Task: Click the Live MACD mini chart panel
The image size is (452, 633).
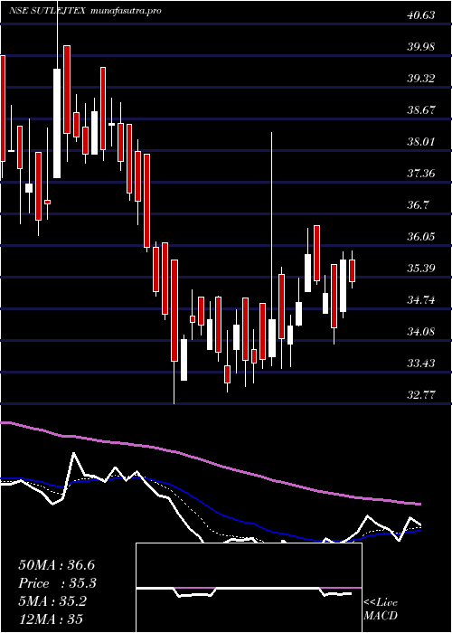Action: click(249, 588)
